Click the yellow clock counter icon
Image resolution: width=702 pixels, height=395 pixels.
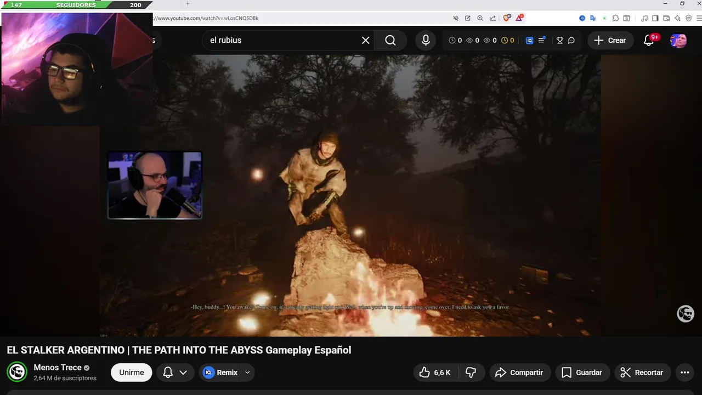505,40
